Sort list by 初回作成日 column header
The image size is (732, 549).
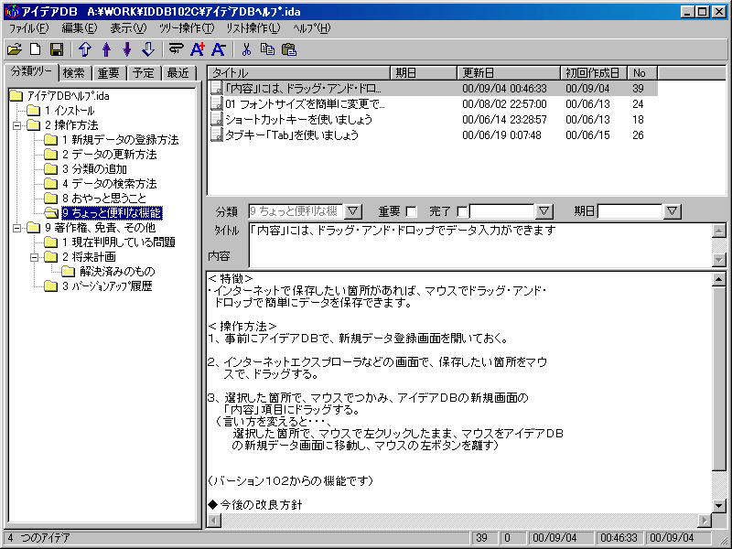coord(594,73)
